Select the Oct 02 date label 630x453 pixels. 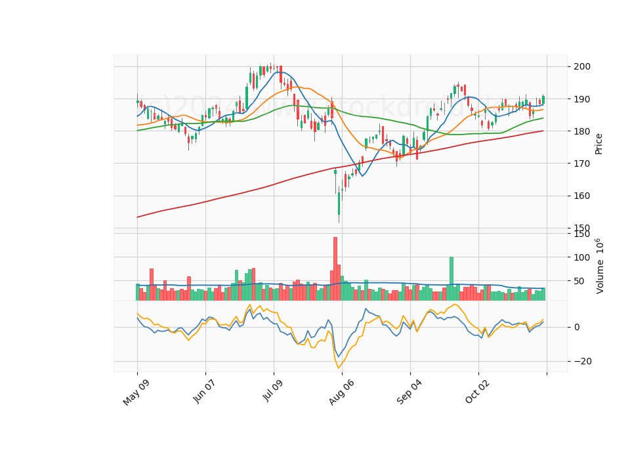[x=478, y=391]
